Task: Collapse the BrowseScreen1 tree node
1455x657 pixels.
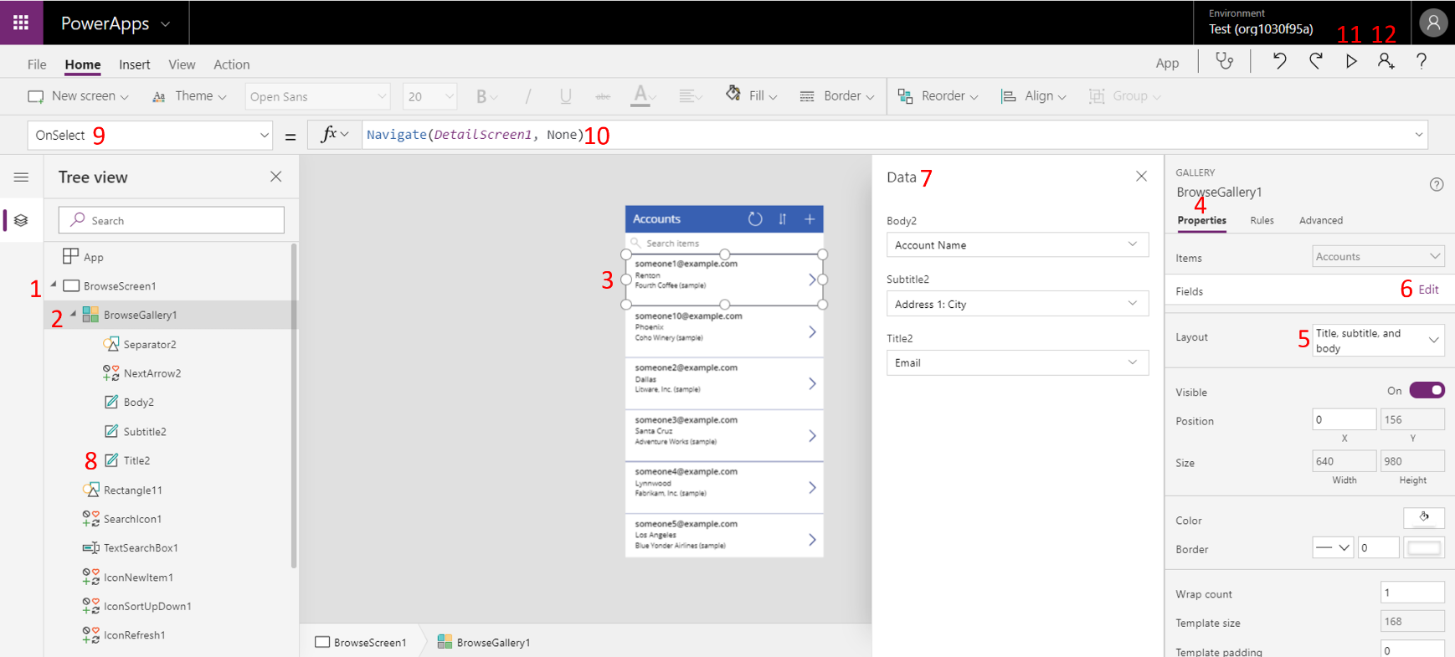Action: [x=54, y=285]
